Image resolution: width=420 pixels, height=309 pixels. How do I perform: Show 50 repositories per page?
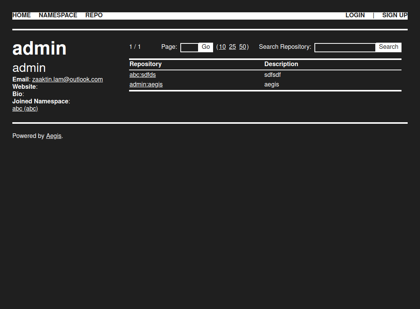pyautogui.click(x=242, y=47)
